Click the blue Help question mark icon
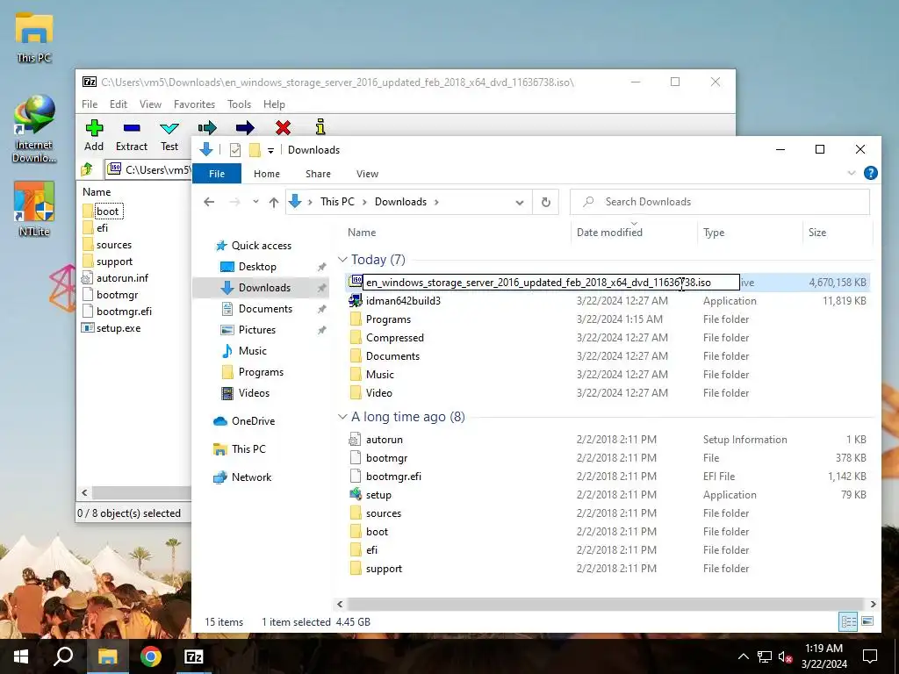This screenshot has width=899, height=674. click(x=870, y=173)
